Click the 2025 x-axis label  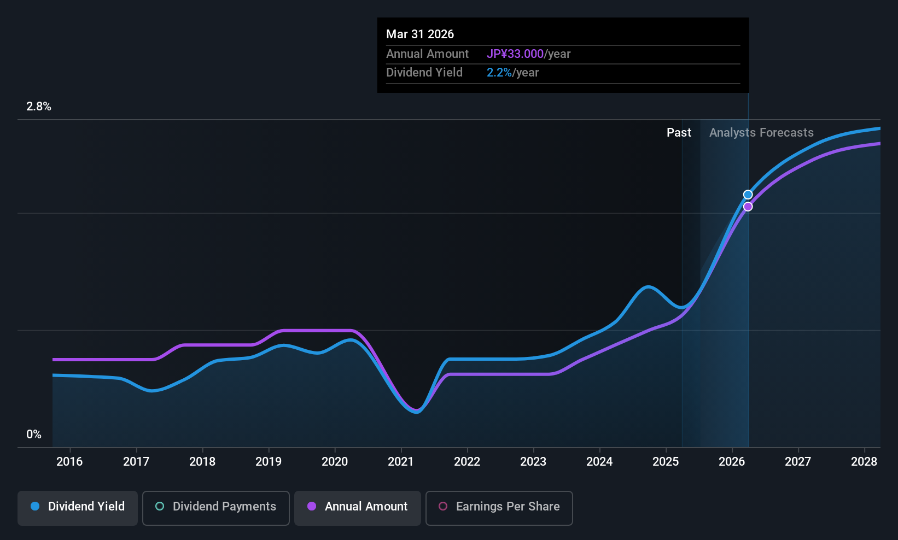(666, 461)
